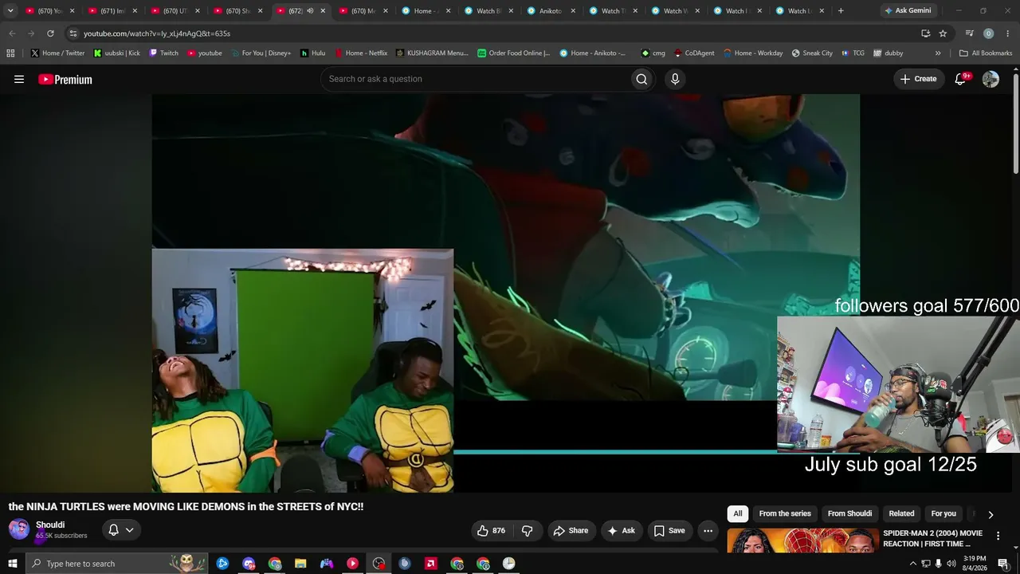This screenshot has width=1020, height=574.
Task: Open Chrome media controls icon
Action: [x=969, y=33]
